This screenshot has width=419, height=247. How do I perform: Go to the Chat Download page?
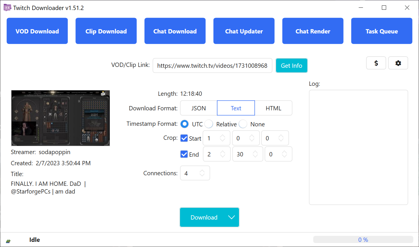(175, 31)
